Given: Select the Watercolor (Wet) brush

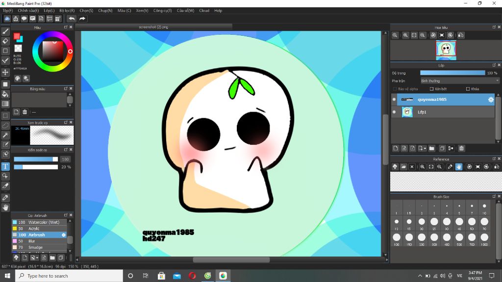Looking at the screenshot, I should tap(39, 222).
